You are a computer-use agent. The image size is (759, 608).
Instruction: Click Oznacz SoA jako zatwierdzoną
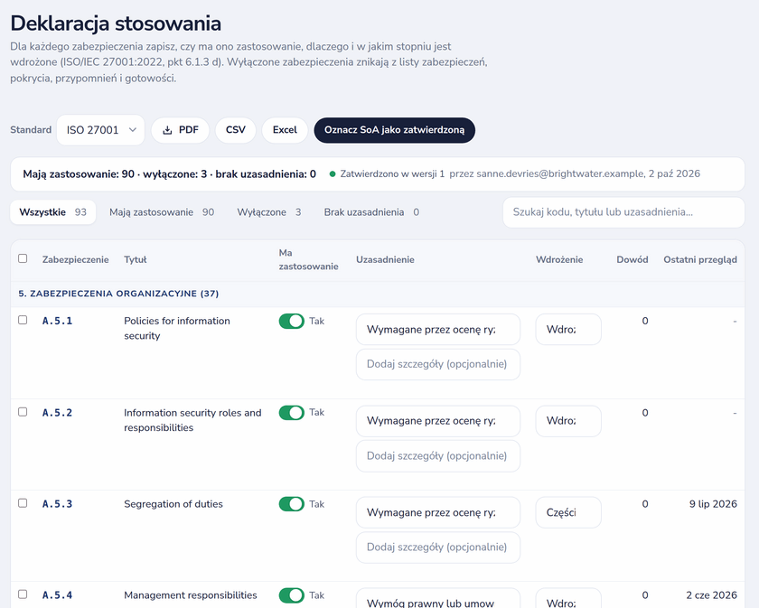click(395, 130)
